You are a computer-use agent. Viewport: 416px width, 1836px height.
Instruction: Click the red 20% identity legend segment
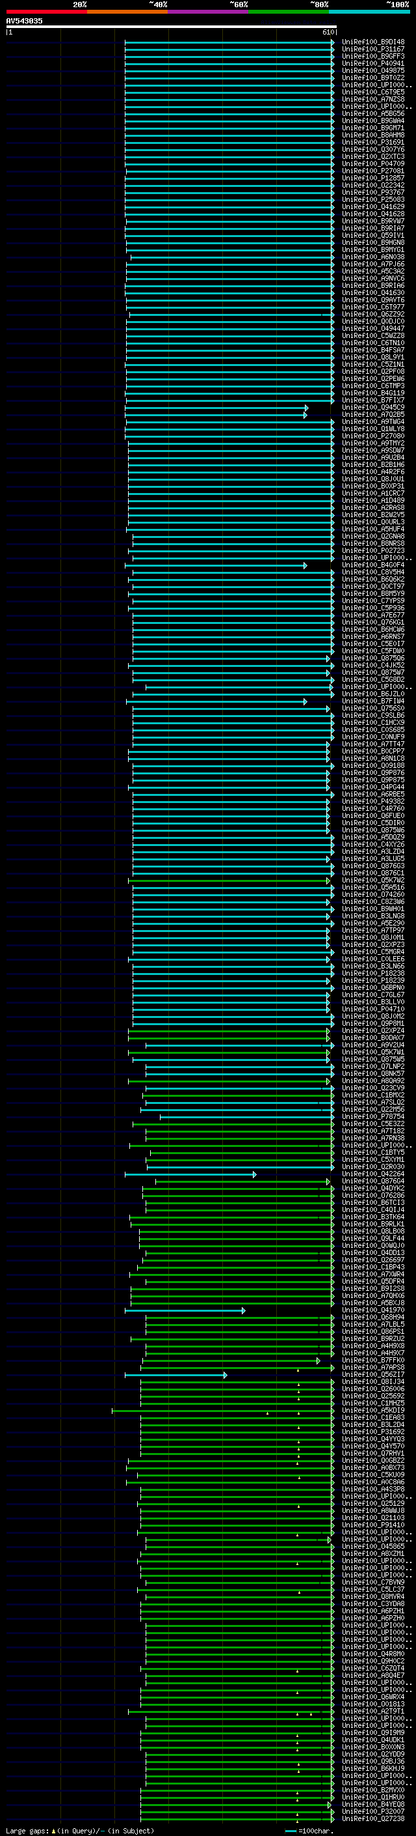pyautogui.click(x=46, y=12)
